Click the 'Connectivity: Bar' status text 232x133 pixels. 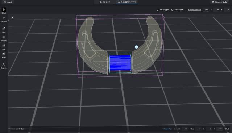[17, 129]
